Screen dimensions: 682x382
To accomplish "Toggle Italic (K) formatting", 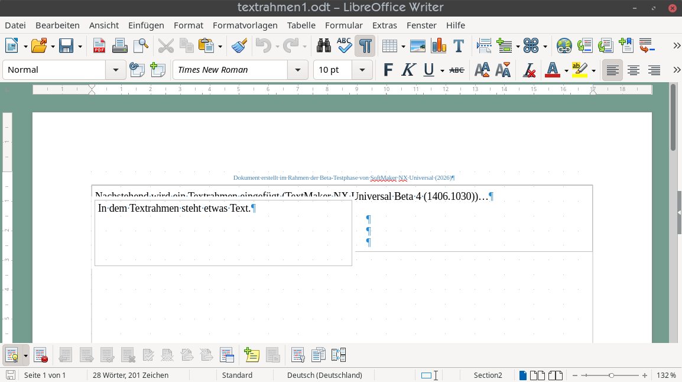I will (408, 70).
